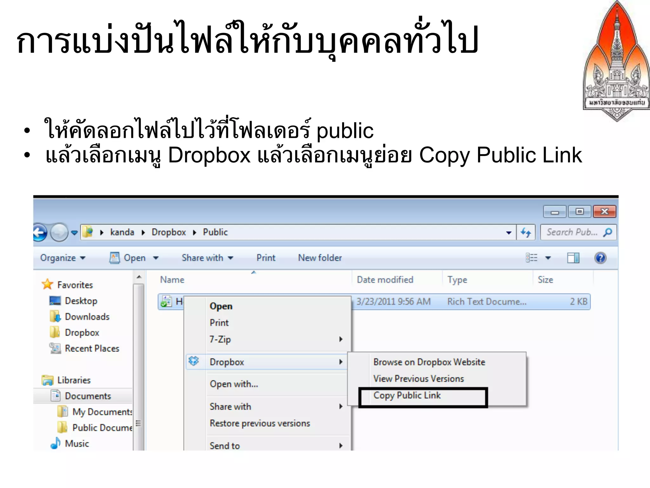Select Documents library
The image size is (650, 488).
[88, 396]
